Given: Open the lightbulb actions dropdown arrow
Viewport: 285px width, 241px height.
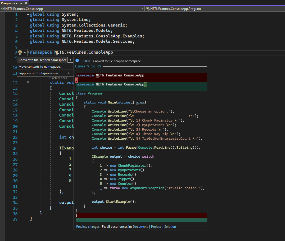Looking at the screenshot, I should (x=24, y=52).
